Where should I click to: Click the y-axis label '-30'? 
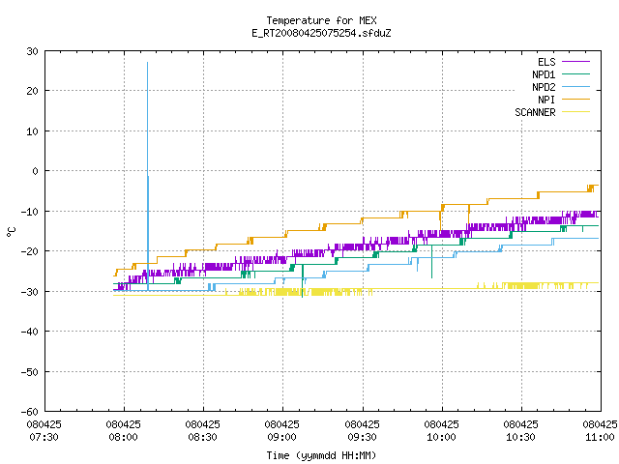[30, 292]
